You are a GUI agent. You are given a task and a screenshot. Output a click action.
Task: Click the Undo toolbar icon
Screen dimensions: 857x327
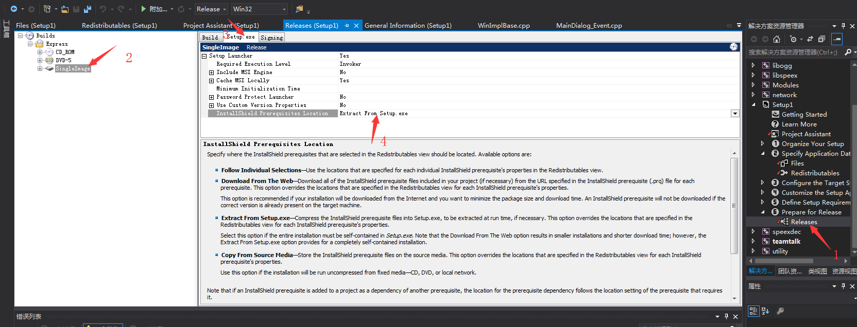coord(103,9)
